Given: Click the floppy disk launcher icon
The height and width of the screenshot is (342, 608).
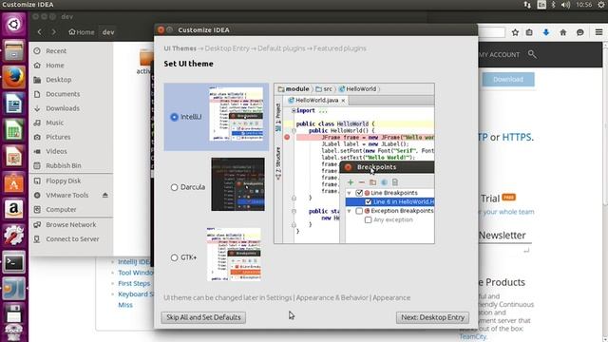Looking at the screenshot, I should click(x=13, y=313).
